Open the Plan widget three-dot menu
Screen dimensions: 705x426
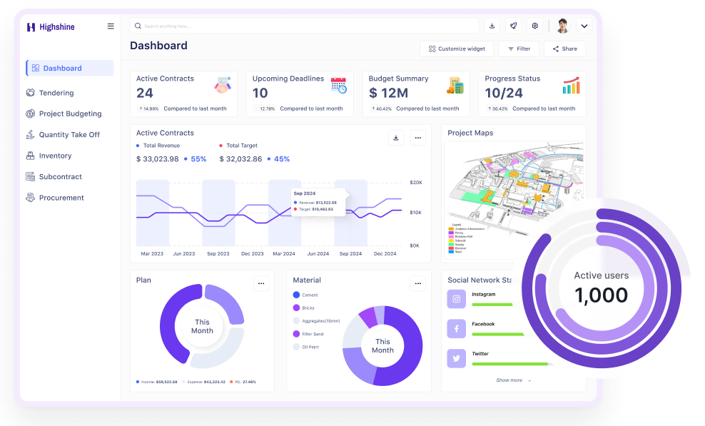coord(261,283)
